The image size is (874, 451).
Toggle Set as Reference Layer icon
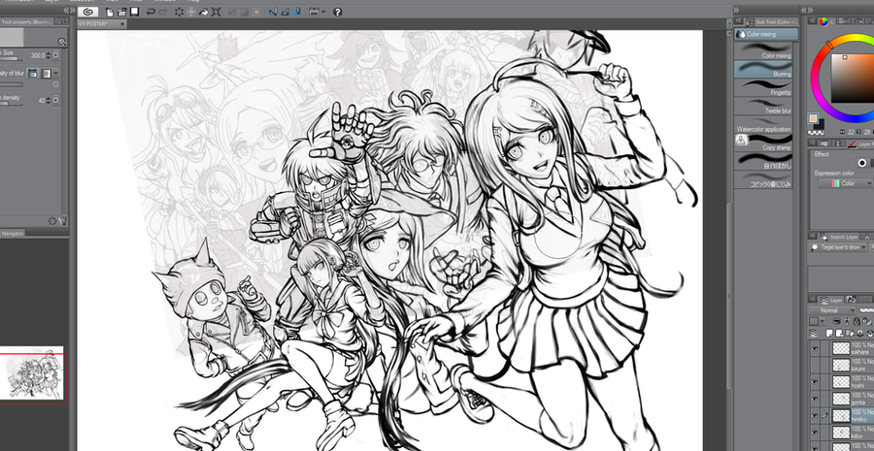[847, 322]
